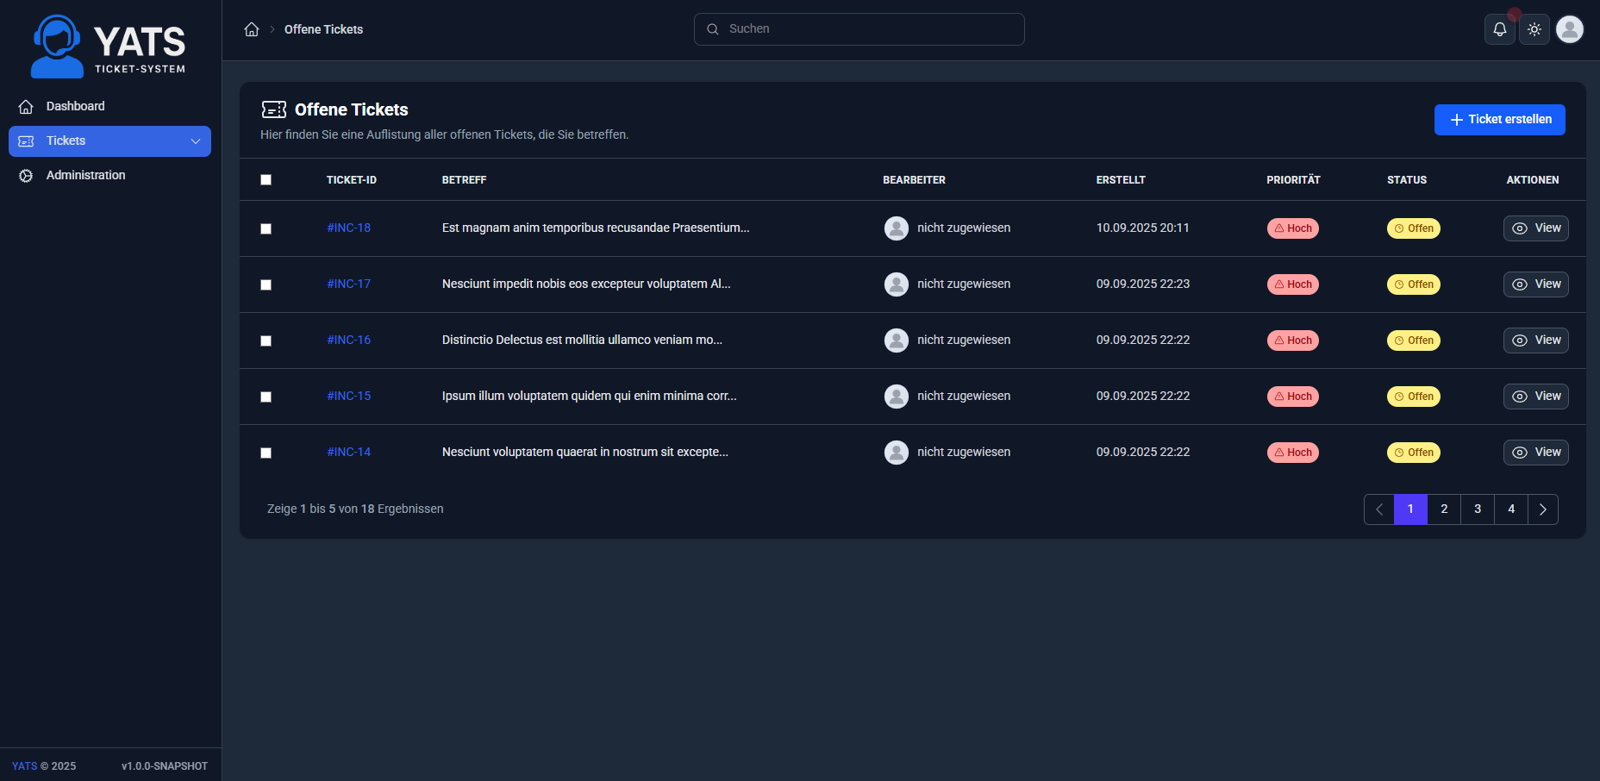1600x781 pixels.
Task: Click the Hoch priority badge of #INC-16
Action: 1292,340
